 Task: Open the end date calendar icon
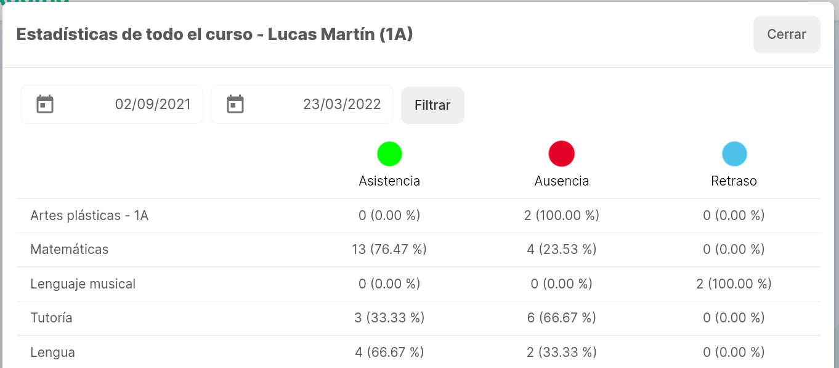click(x=235, y=104)
